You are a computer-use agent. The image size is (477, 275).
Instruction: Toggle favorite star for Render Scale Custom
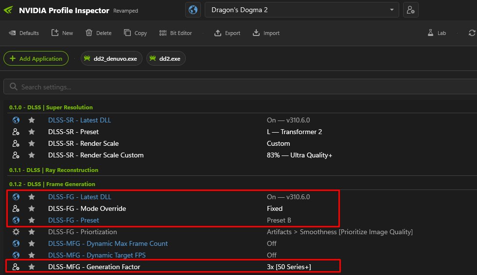32,155
